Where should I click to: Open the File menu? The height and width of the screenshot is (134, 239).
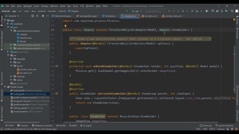click(7, 6)
